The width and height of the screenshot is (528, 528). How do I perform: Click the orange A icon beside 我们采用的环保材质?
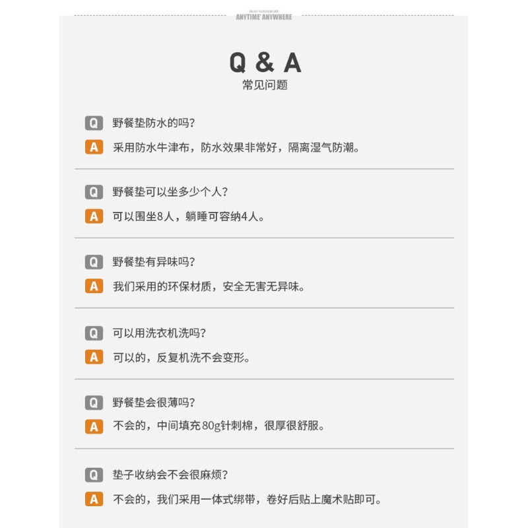coord(94,286)
